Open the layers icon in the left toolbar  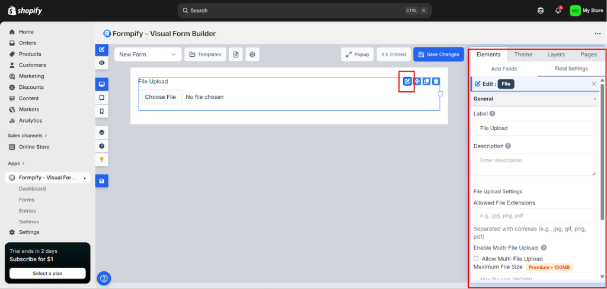102,133
